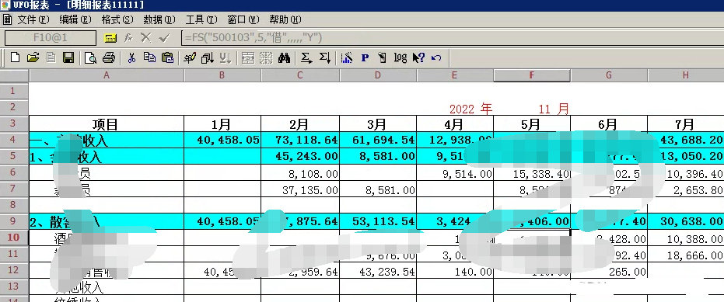Save the report with floppy disk icon
Screen dimensions: 724x302
[x=68, y=57]
